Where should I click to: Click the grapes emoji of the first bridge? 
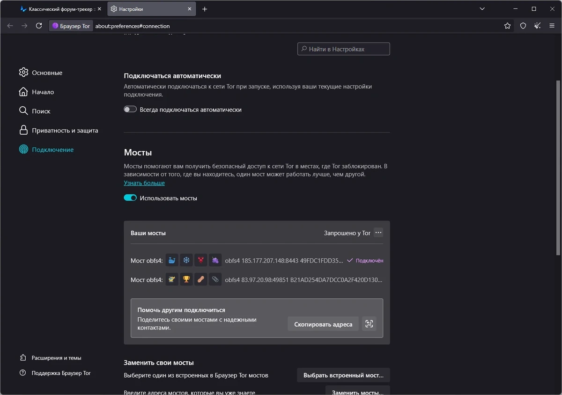pos(215,261)
